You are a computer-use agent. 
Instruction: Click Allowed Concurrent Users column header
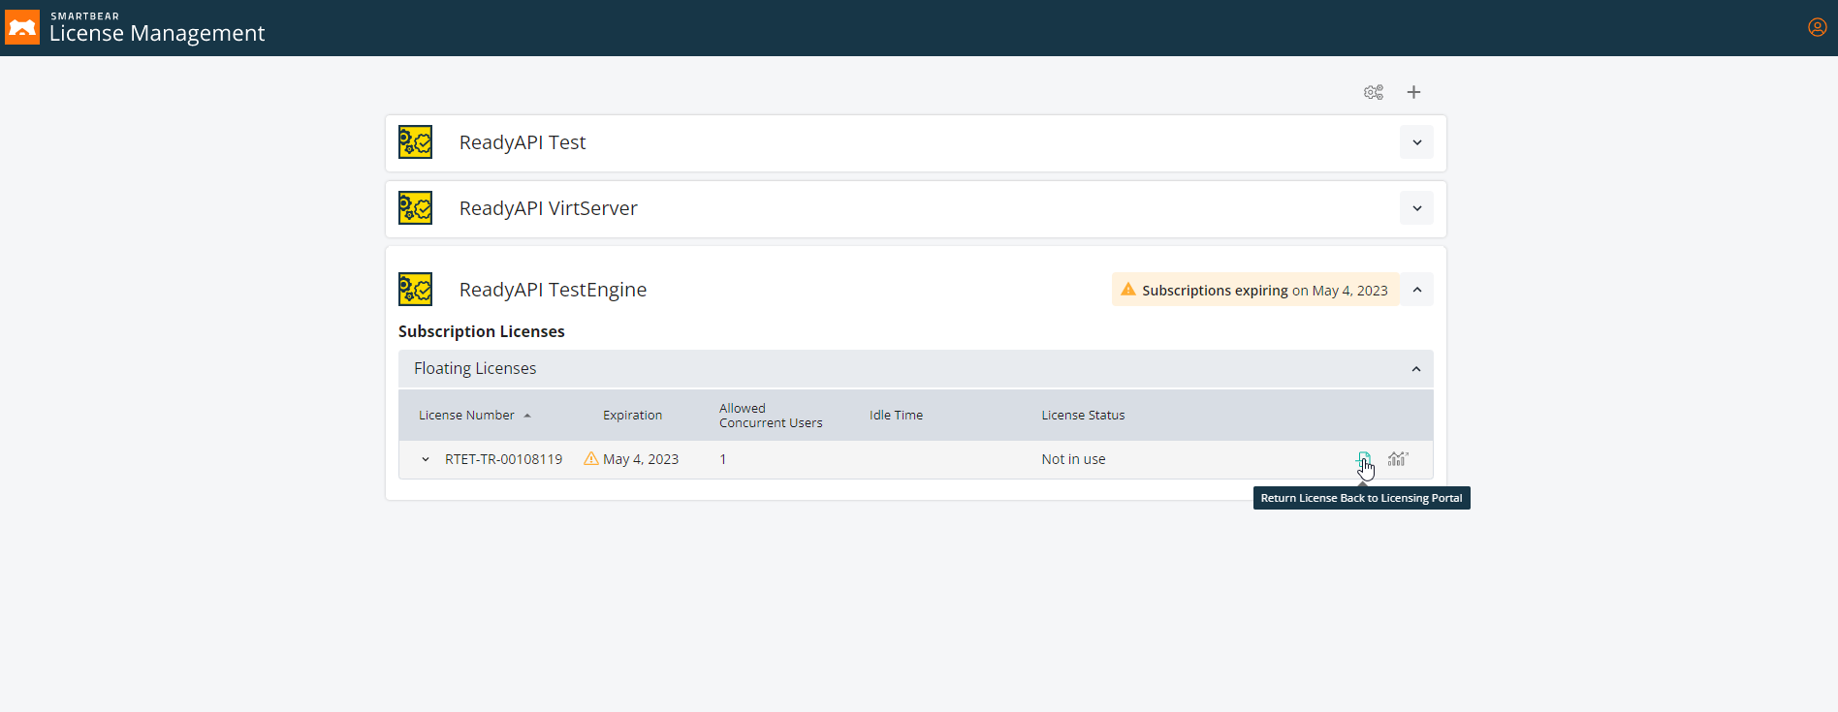click(771, 416)
